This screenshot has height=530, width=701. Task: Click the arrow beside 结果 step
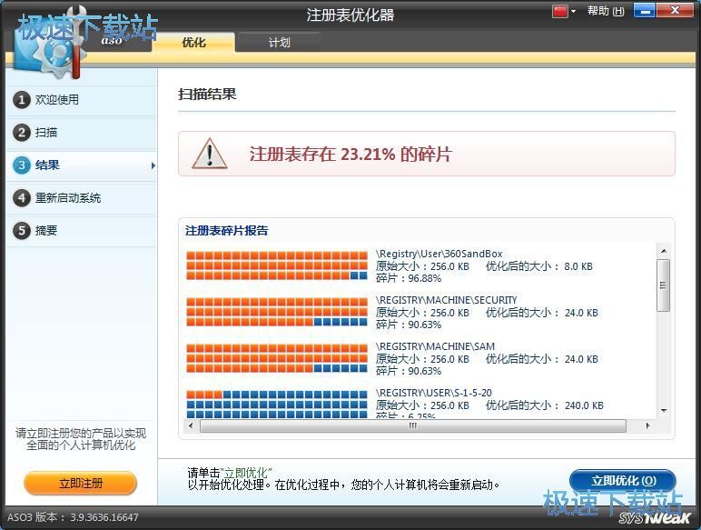pyautogui.click(x=153, y=165)
